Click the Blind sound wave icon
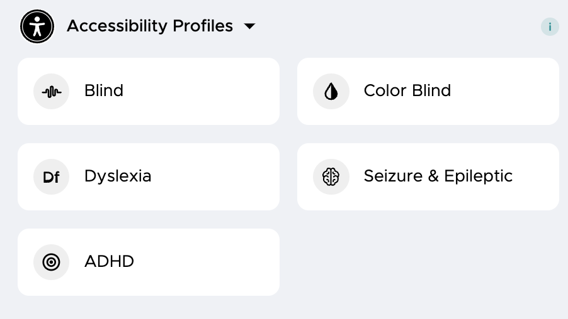Viewport: 568px width, 319px height. click(52, 92)
